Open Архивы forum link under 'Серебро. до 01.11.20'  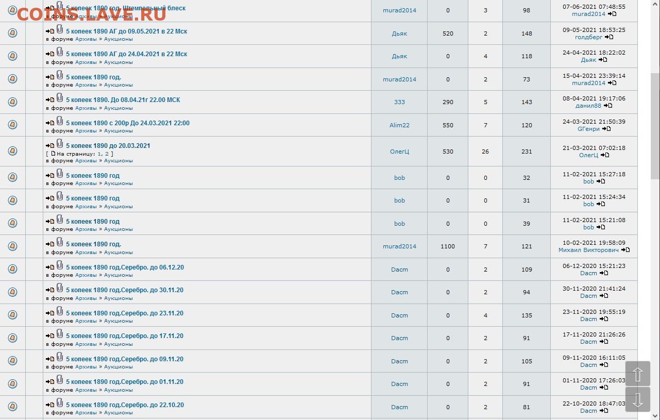(86, 390)
